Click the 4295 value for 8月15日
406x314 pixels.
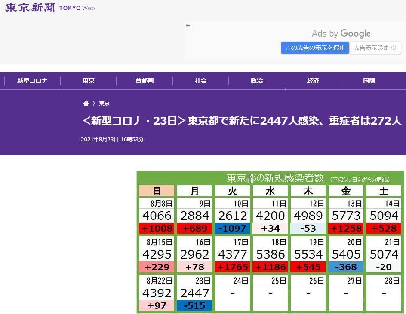(x=157, y=254)
